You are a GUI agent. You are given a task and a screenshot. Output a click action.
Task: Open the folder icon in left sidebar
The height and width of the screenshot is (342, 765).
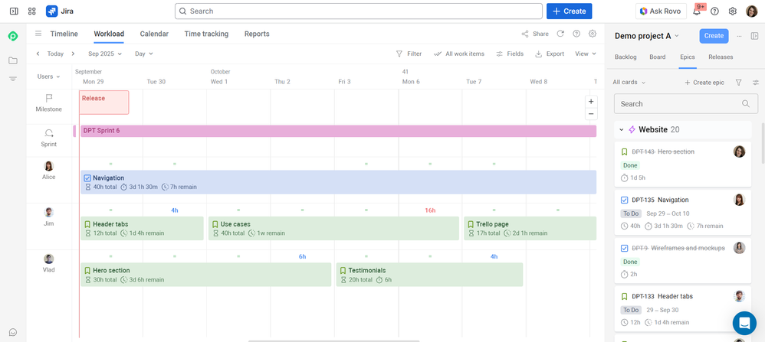pos(13,60)
